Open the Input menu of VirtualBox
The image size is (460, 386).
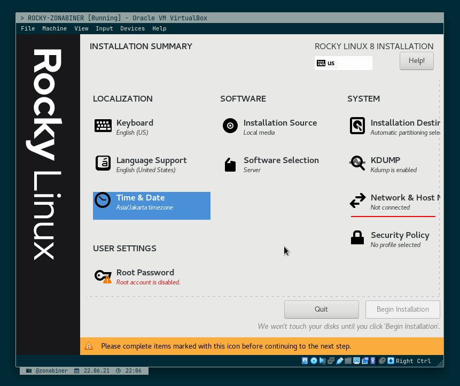104,28
